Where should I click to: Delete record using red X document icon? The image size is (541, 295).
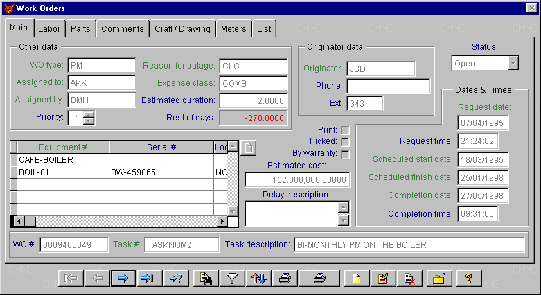tap(410, 278)
